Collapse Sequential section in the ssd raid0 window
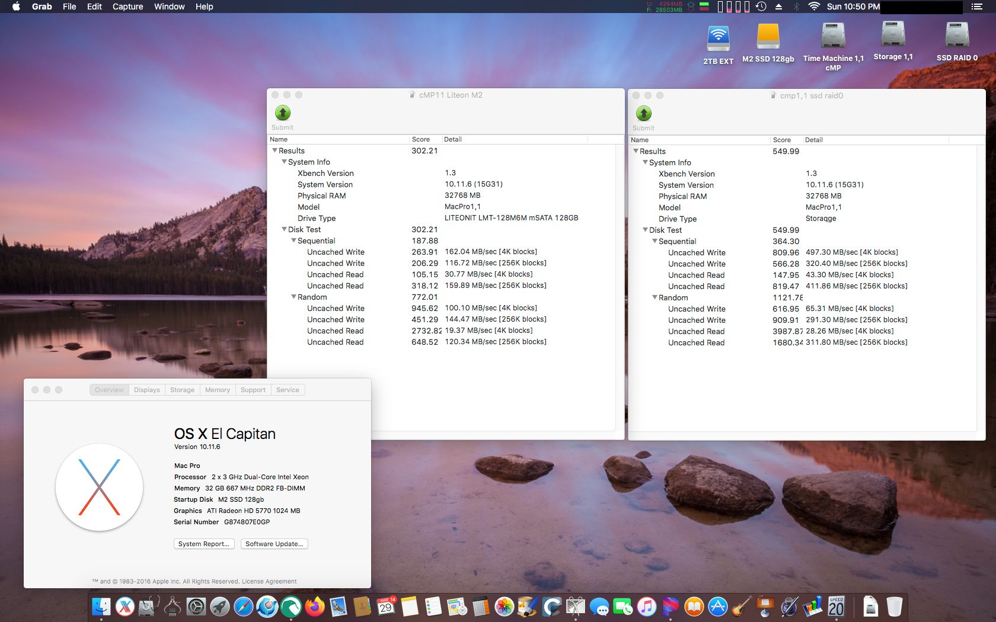The height and width of the screenshot is (622, 996). click(x=655, y=241)
